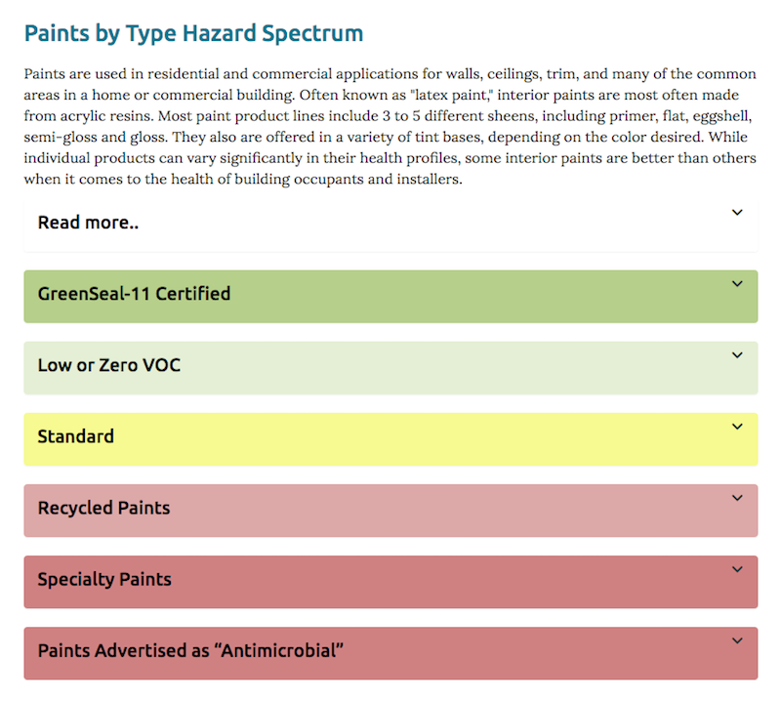The height and width of the screenshot is (701, 781).
Task: Click chevron icon on Antimicrobial paints row
Action: 737,640
